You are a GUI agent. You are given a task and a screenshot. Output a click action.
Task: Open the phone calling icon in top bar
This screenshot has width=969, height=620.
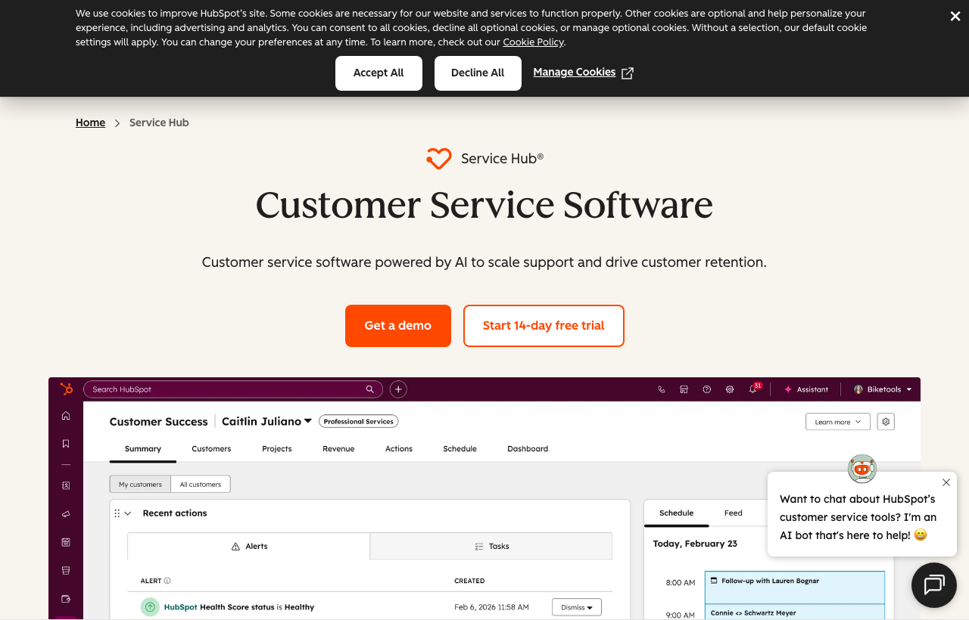[662, 389]
